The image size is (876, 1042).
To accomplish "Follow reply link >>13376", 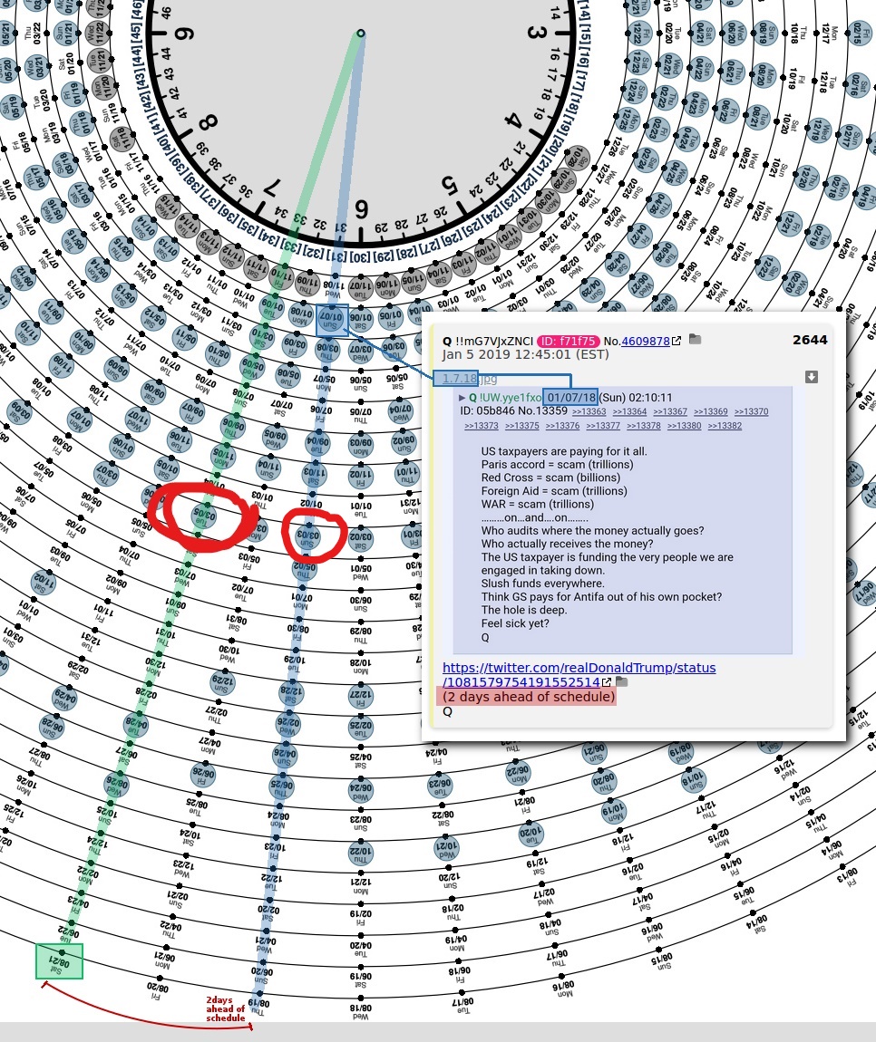I will [562, 426].
